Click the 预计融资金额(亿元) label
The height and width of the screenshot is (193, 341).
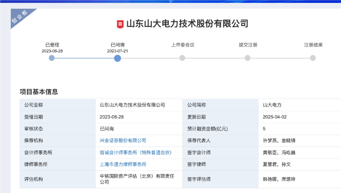tap(207, 129)
